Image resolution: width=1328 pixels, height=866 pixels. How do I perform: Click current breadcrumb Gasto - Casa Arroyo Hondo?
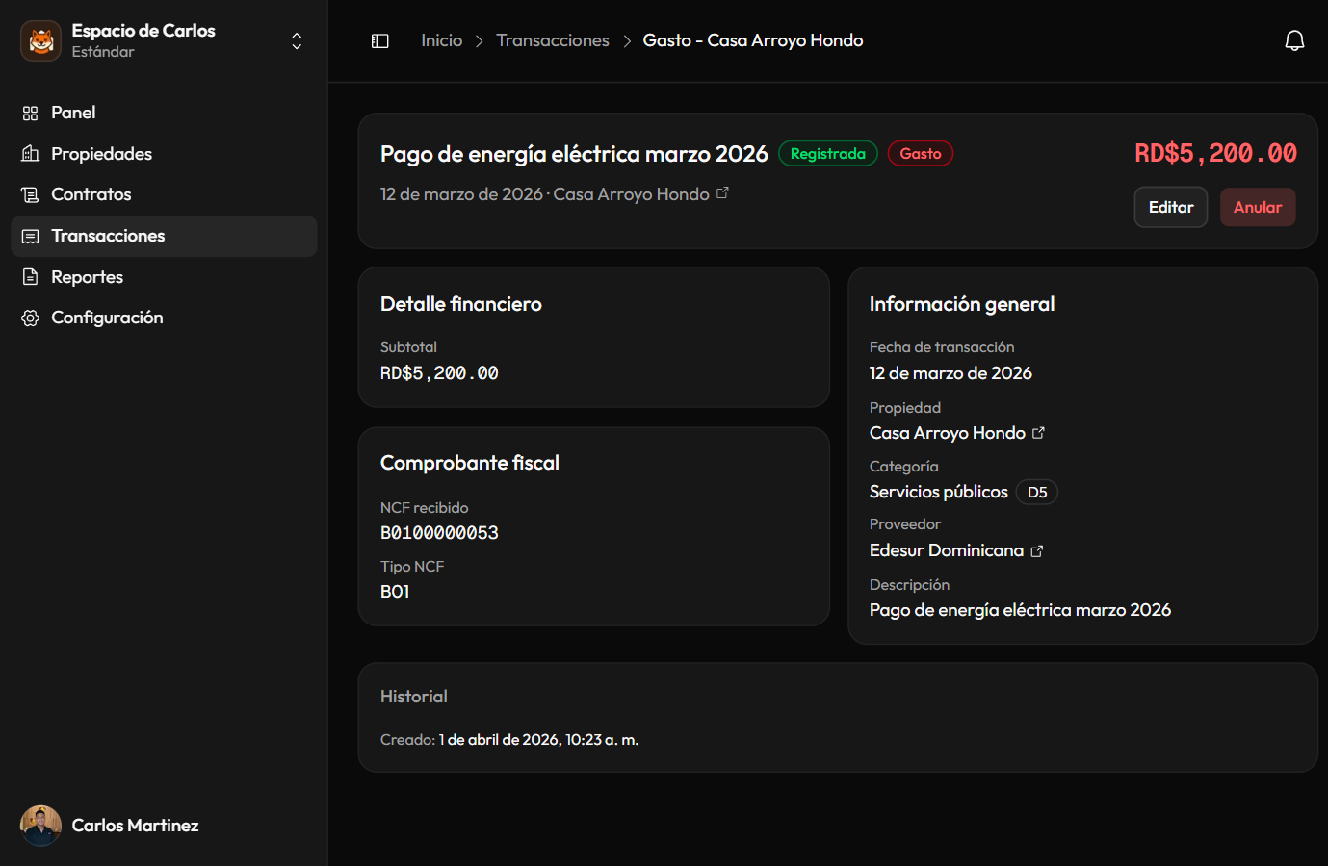[753, 40]
